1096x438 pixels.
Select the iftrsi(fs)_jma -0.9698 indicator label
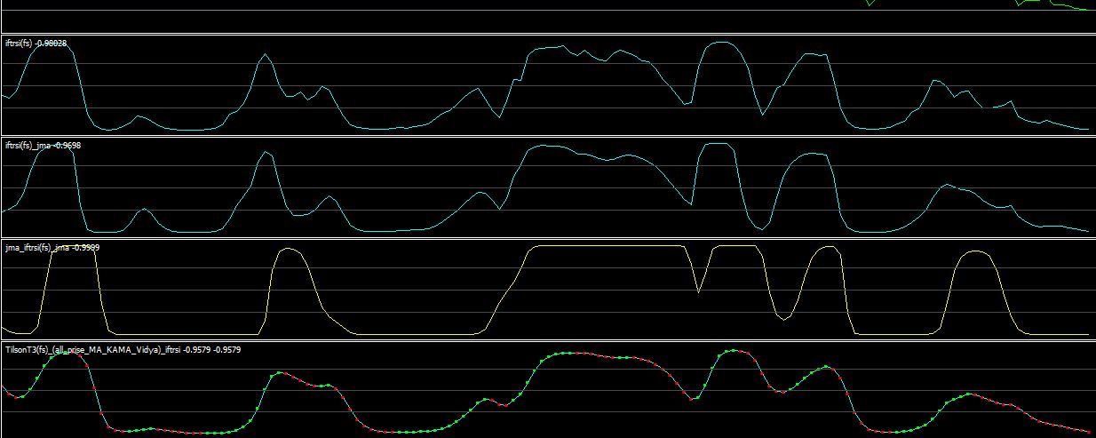44,145
